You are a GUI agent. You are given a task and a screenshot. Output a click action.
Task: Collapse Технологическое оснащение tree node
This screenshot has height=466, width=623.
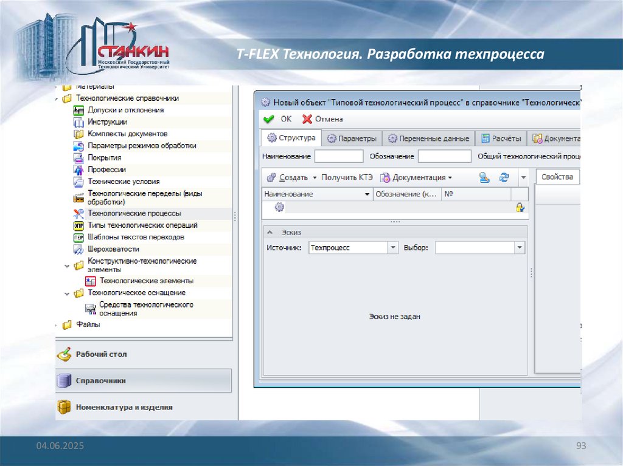pyautogui.click(x=67, y=293)
